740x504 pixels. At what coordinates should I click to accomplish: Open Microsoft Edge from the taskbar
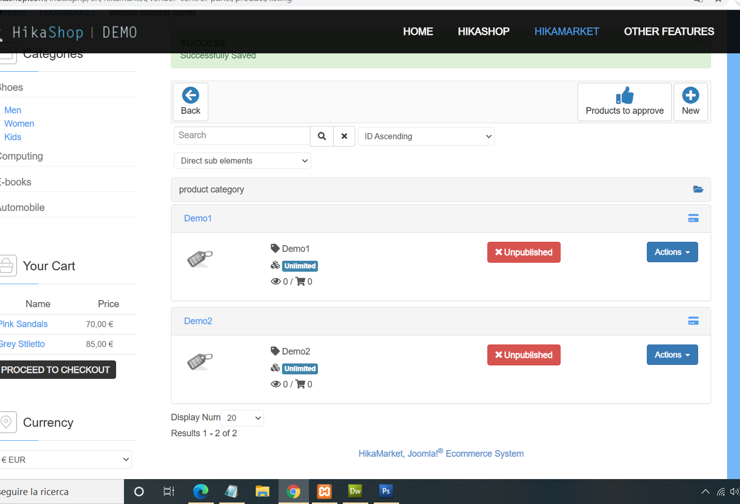201,492
